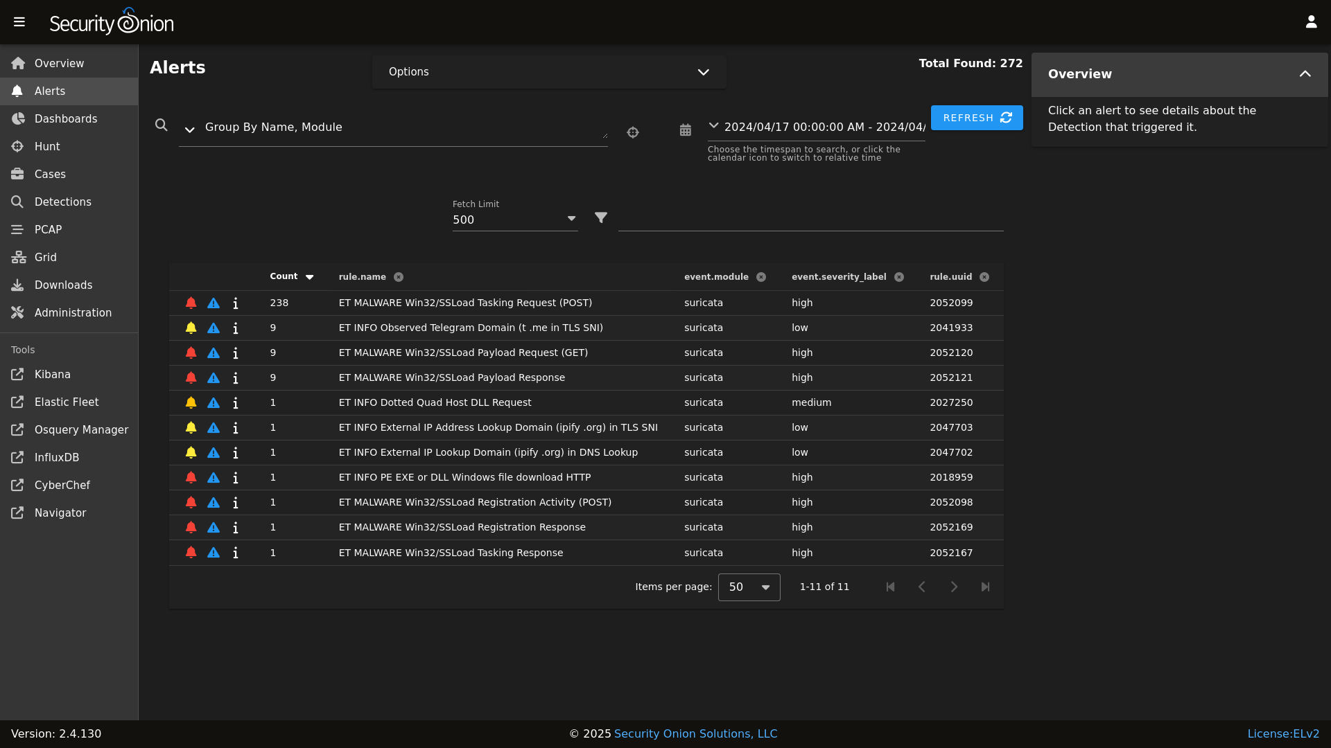
Task: Open info for the Dotted Quad Host DLL alert
Action: click(x=236, y=402)
